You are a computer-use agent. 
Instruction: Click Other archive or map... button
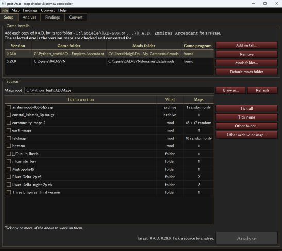246,135
